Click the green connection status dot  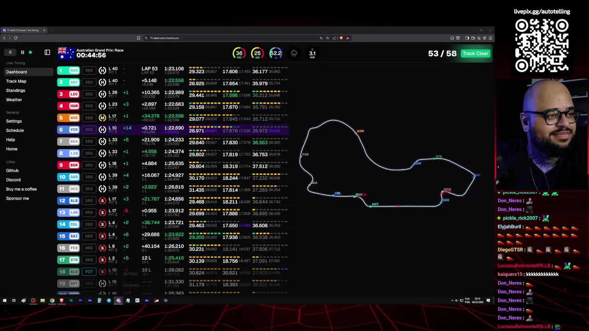(x=30, y=52)
